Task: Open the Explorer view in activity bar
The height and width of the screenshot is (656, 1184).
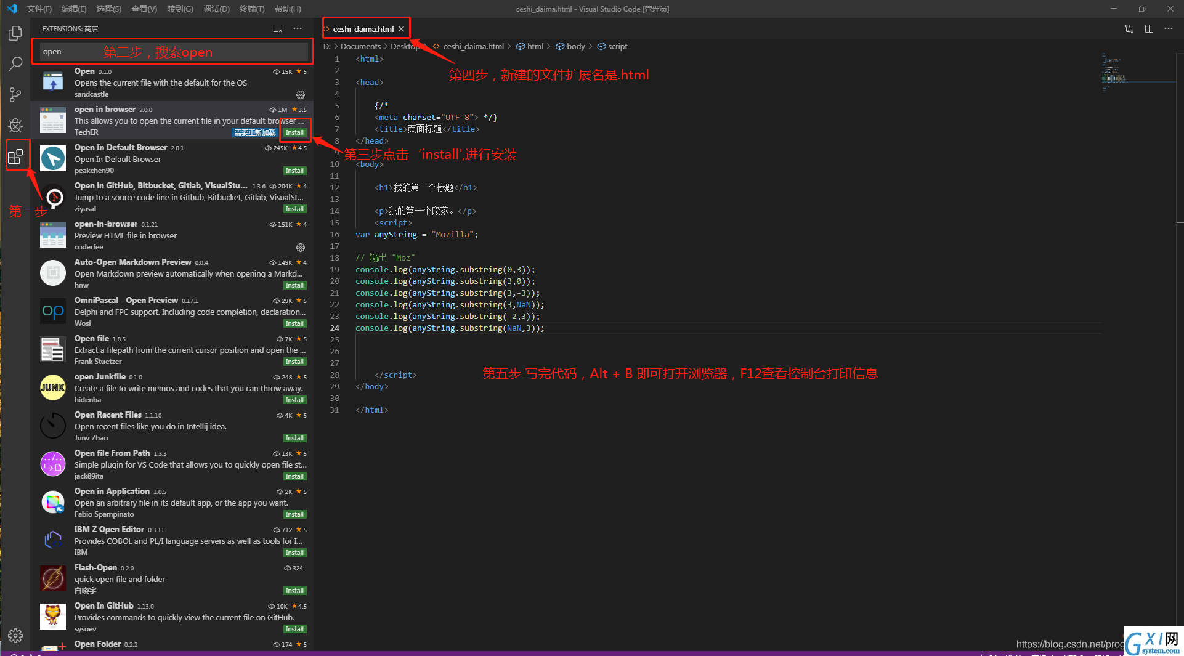Action: (15, 33)
